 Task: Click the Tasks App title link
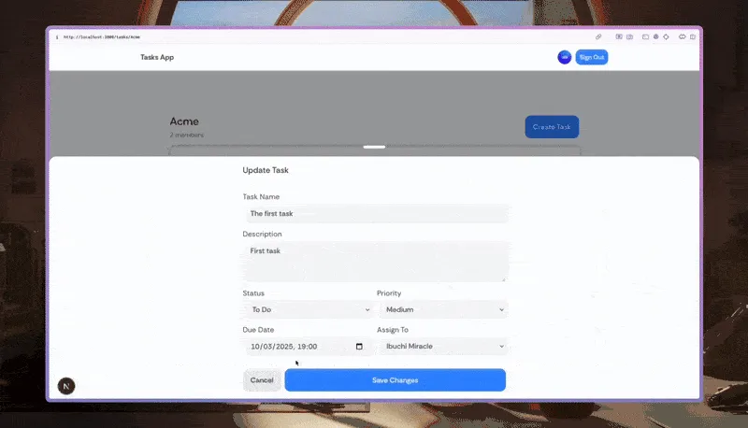157,57
